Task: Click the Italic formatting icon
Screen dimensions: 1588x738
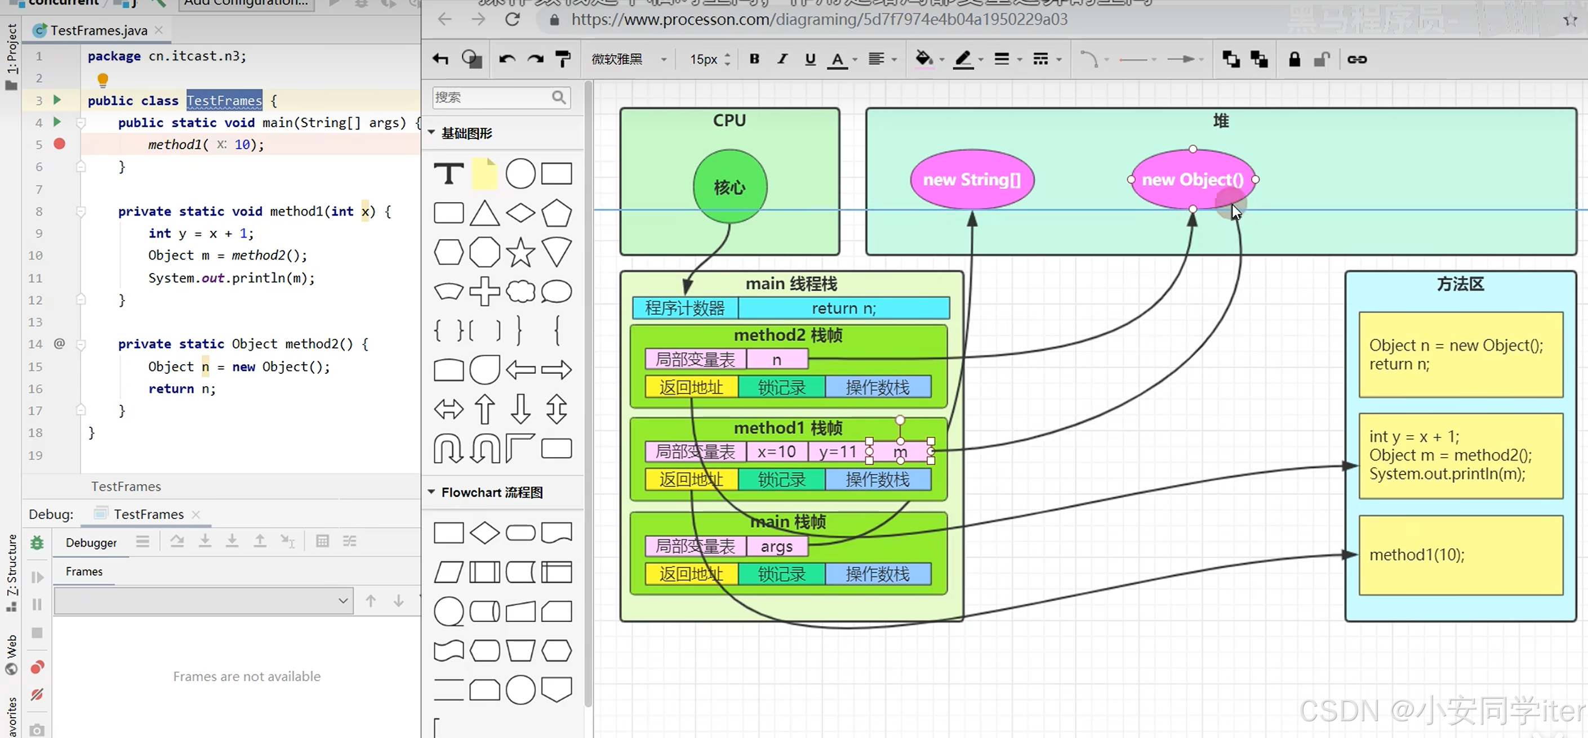Action: [x=782, y=59]
